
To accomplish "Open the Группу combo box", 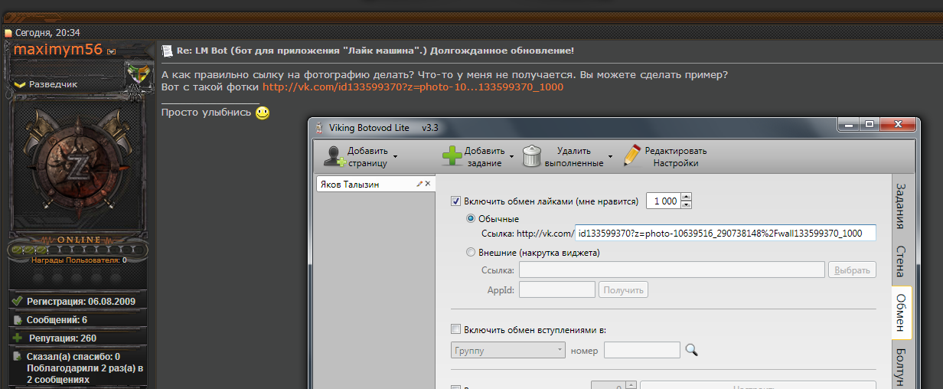I will click(507, 351).
